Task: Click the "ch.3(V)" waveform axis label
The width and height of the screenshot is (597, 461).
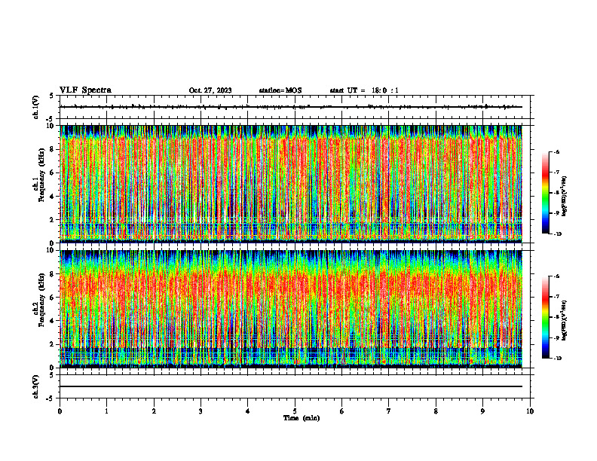Action: click(36, 386)
